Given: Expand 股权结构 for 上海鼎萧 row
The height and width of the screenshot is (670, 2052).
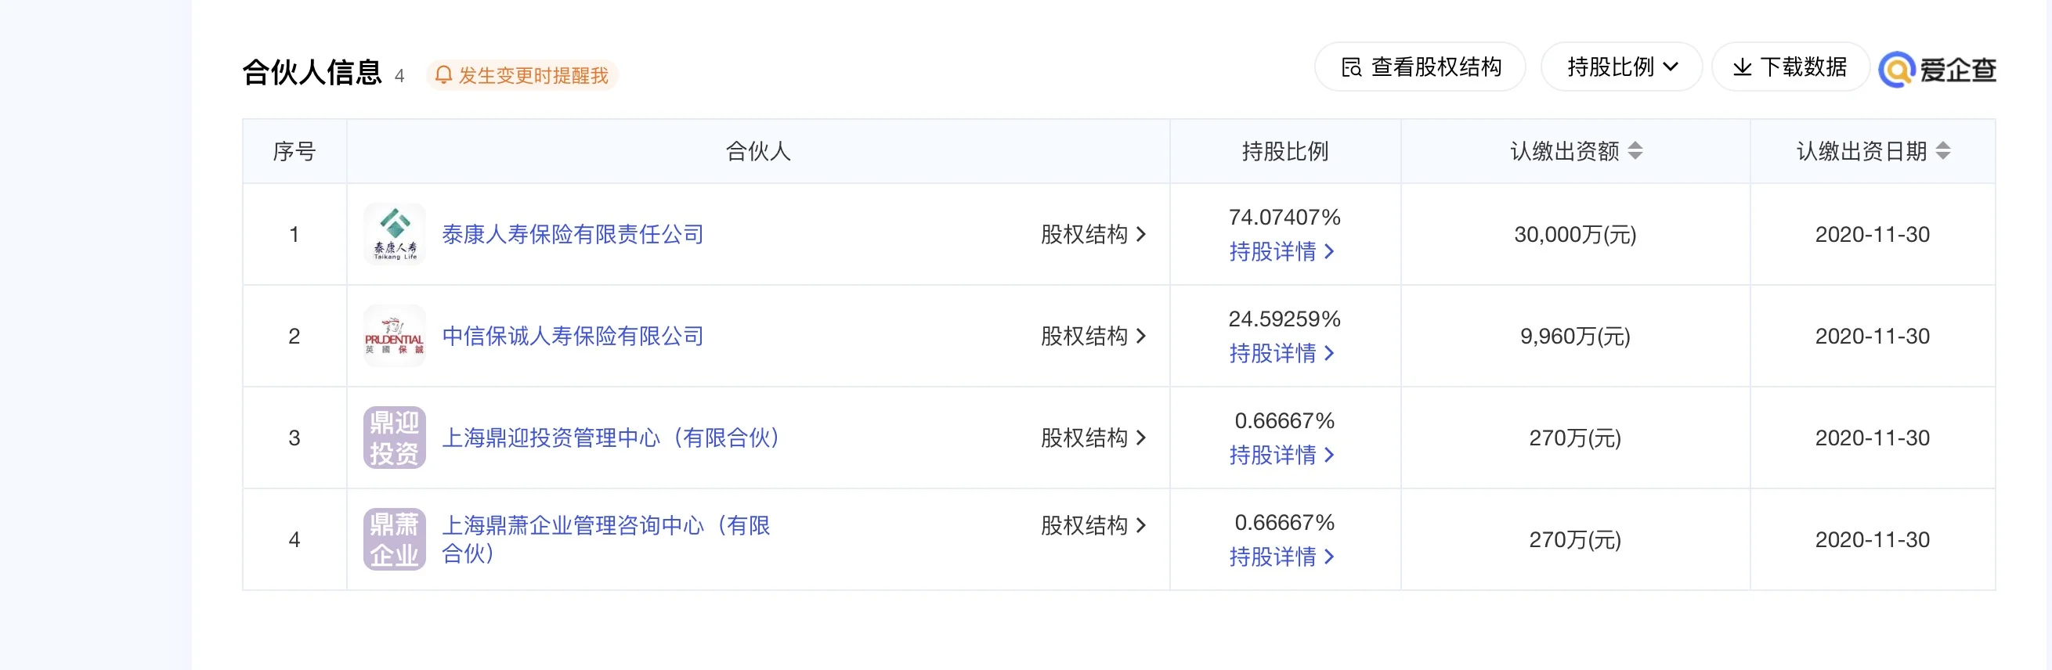Looking at the screenshot, I should [1093, 525].
